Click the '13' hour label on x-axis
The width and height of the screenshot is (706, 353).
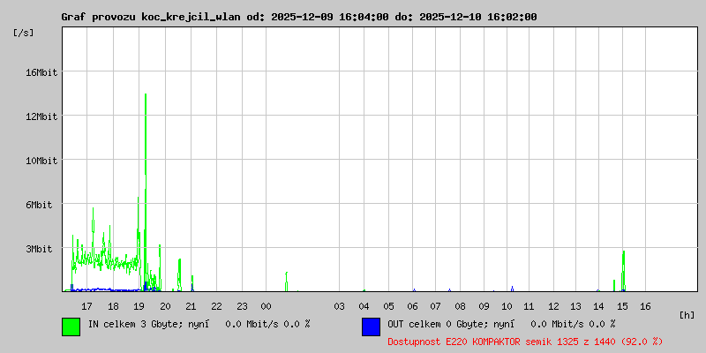(x=575, y=306)
